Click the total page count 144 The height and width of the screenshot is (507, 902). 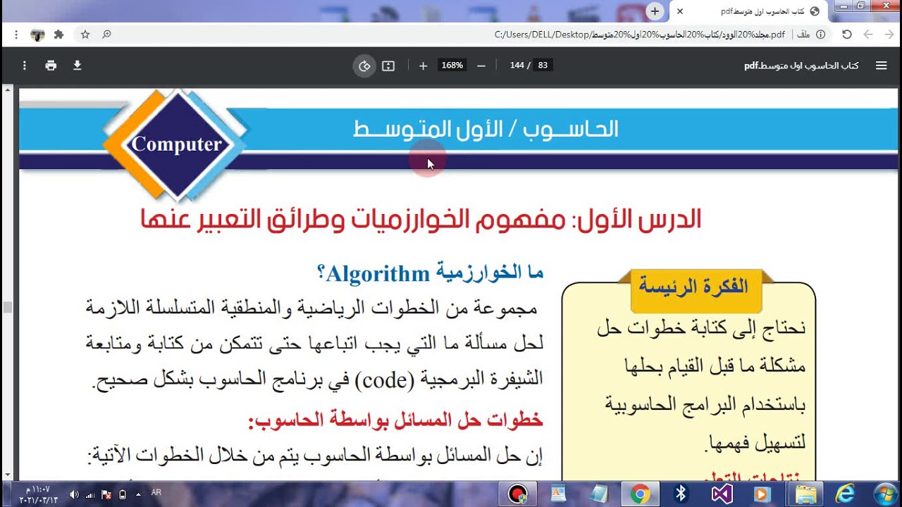[517, 65]
